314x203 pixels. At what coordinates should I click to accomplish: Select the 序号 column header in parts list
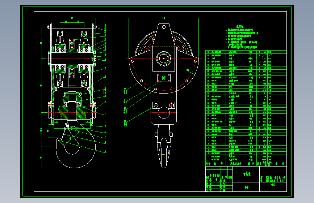[208, 164]
